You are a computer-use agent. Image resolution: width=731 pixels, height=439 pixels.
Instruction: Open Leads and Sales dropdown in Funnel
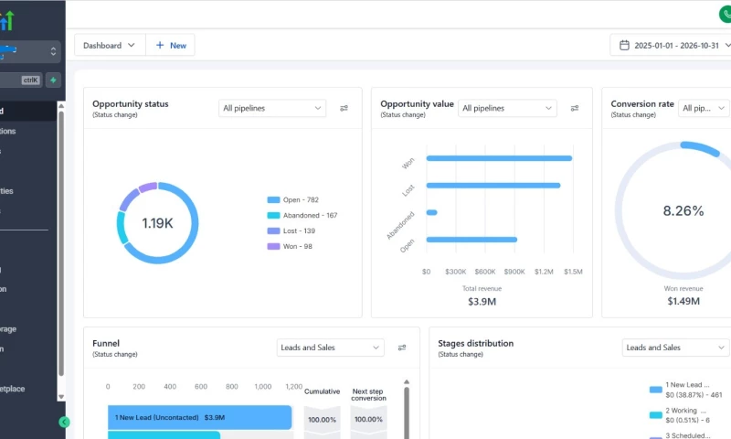click(330, 348)
